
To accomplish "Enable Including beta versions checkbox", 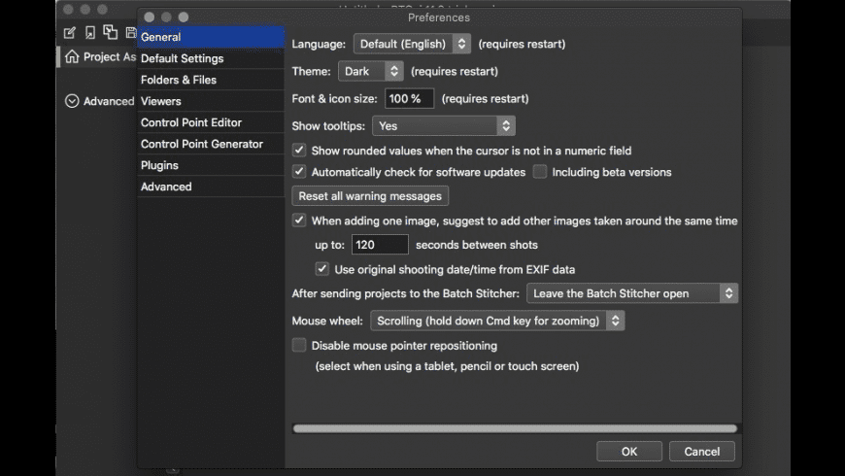I will pos(539,172).
